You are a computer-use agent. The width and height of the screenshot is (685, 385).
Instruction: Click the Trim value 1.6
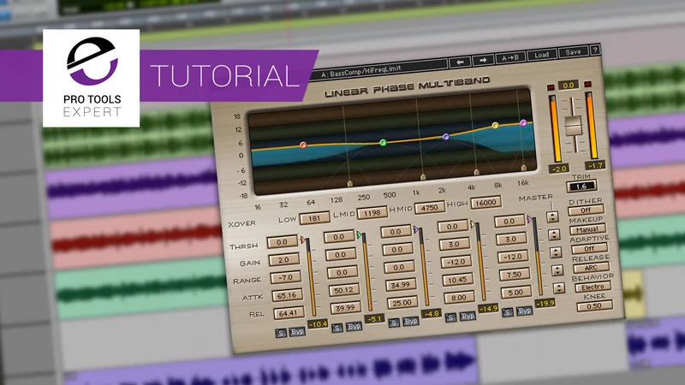point(581,187)
